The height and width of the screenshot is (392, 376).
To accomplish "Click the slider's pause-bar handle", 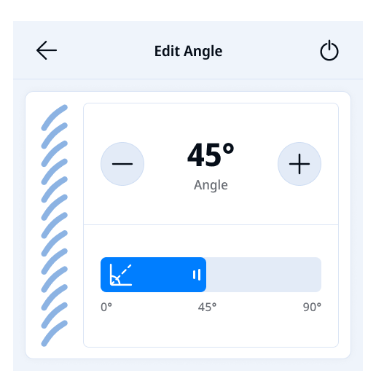I will click(197, 275).
